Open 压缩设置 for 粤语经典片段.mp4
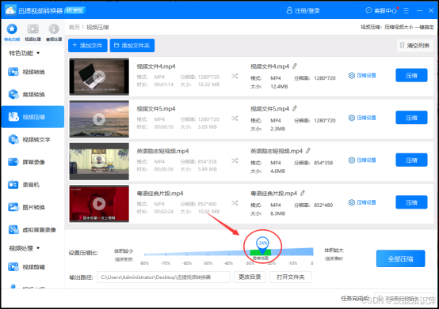Viewport: 439px width, 309px height. click(x=362, y=202)
